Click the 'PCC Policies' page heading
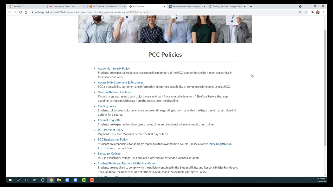The width and height of the screenshot is (333, 187). click(165, 55)
